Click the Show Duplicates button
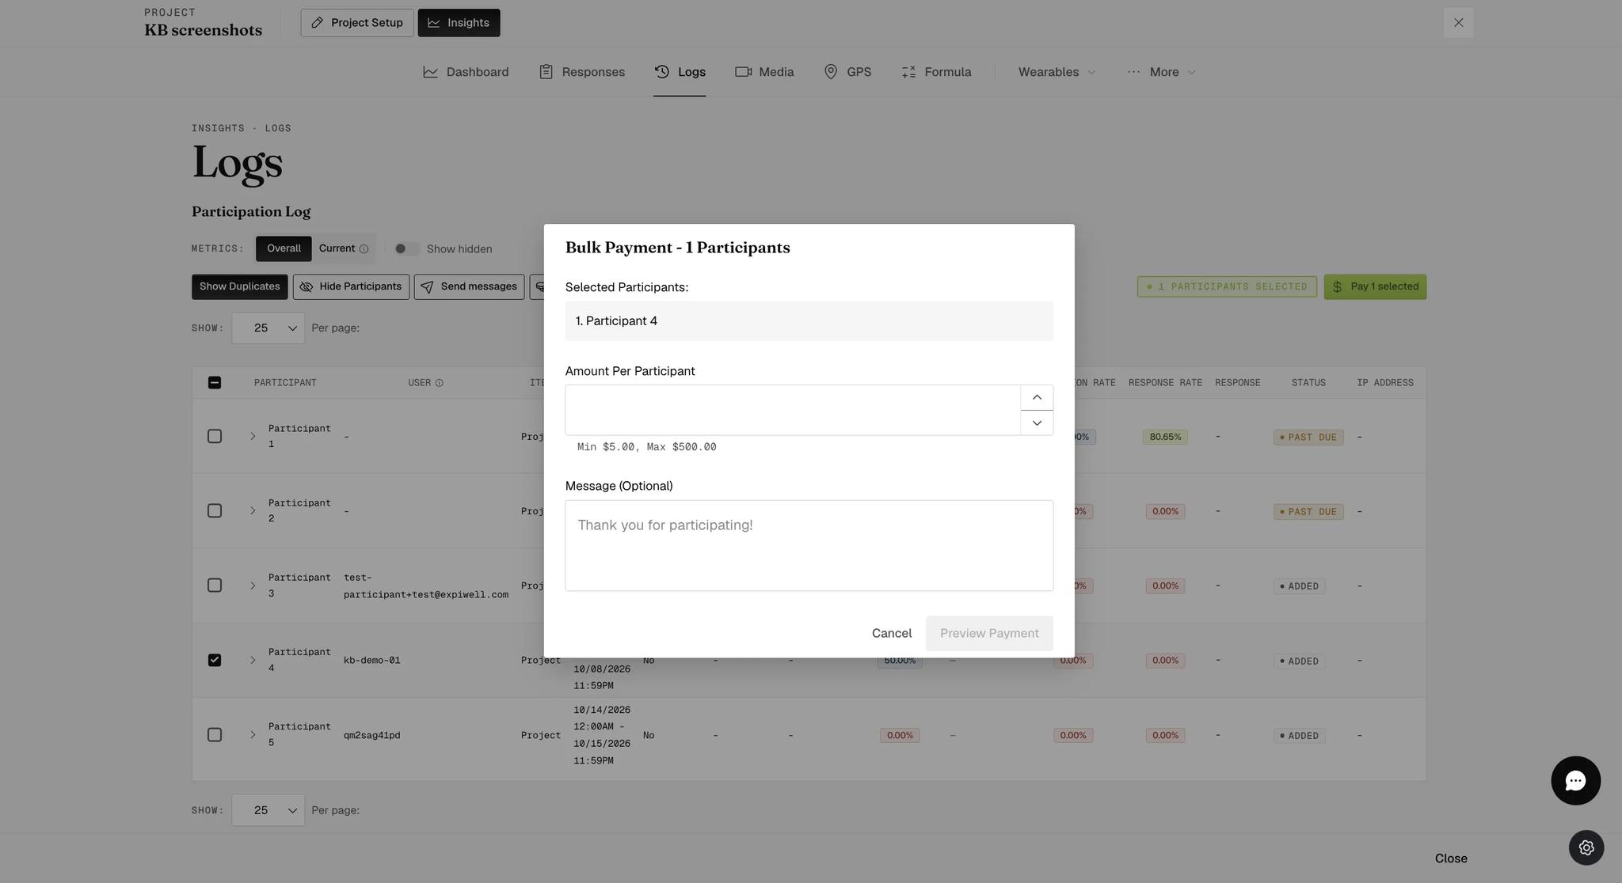This screenshot has width=1622, height=883. 240,287
